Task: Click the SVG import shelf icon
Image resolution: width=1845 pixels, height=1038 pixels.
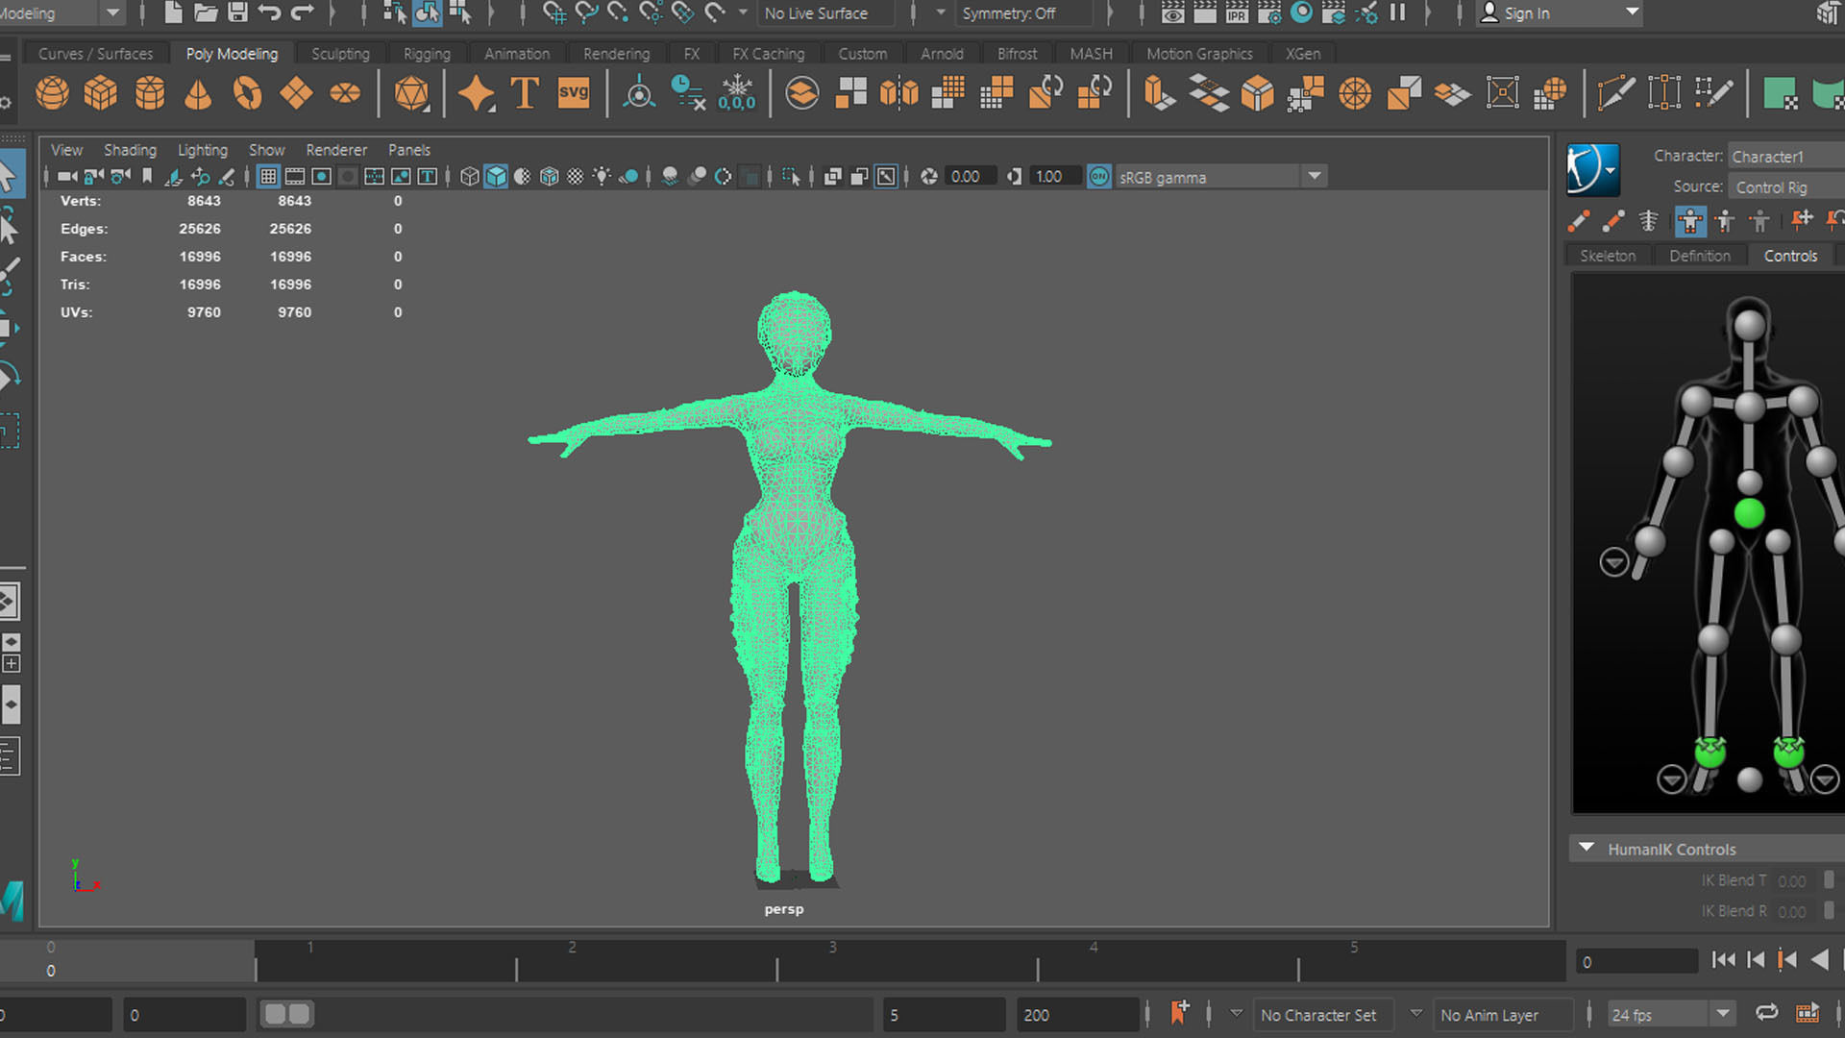Action: (574, 93)
